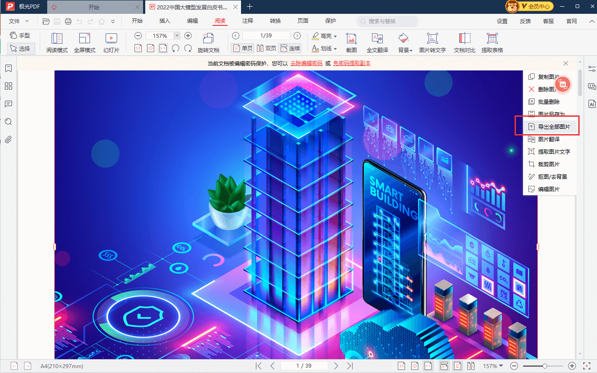597x373 pixels.
Task: Start 文档对比 document comparison
Action: coord(464,43)
